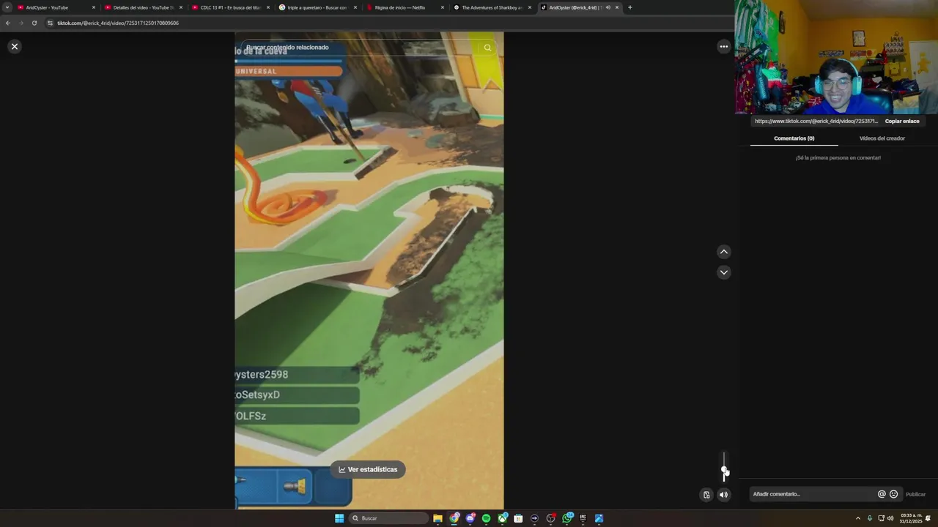Image resolution: width=938 pixels, height=527 pixels.
Task: Adjust the vertical volume slider
Action: [724, 467]
